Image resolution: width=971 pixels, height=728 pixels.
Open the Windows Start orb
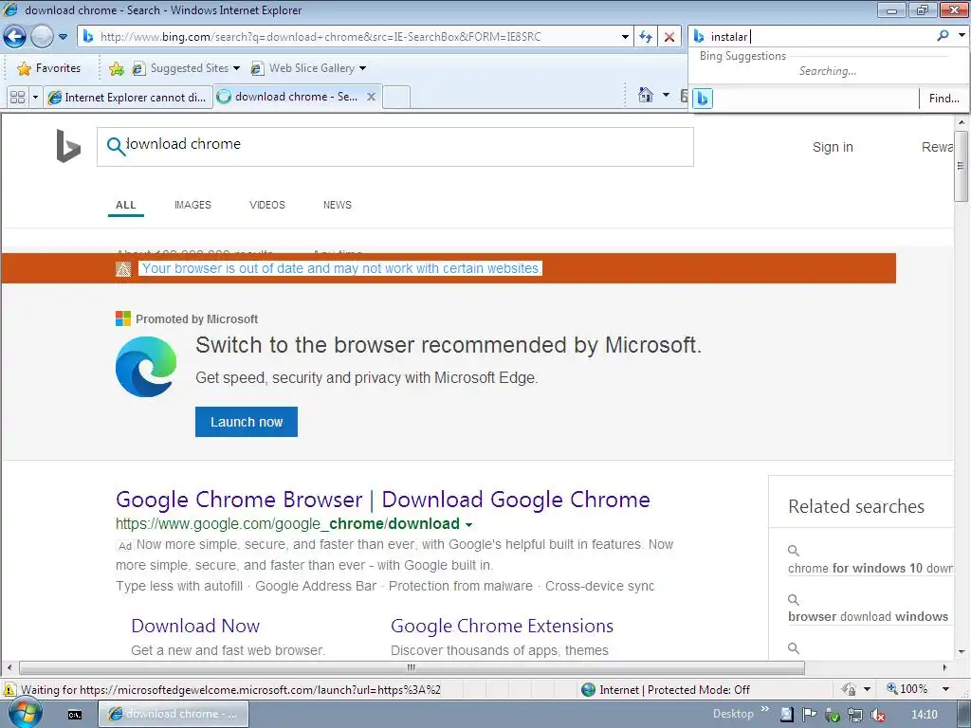(25, 714)
